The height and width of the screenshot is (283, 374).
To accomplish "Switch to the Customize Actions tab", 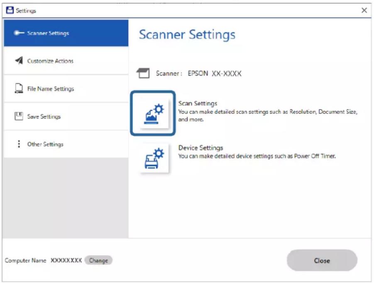I will coord(66,61).
